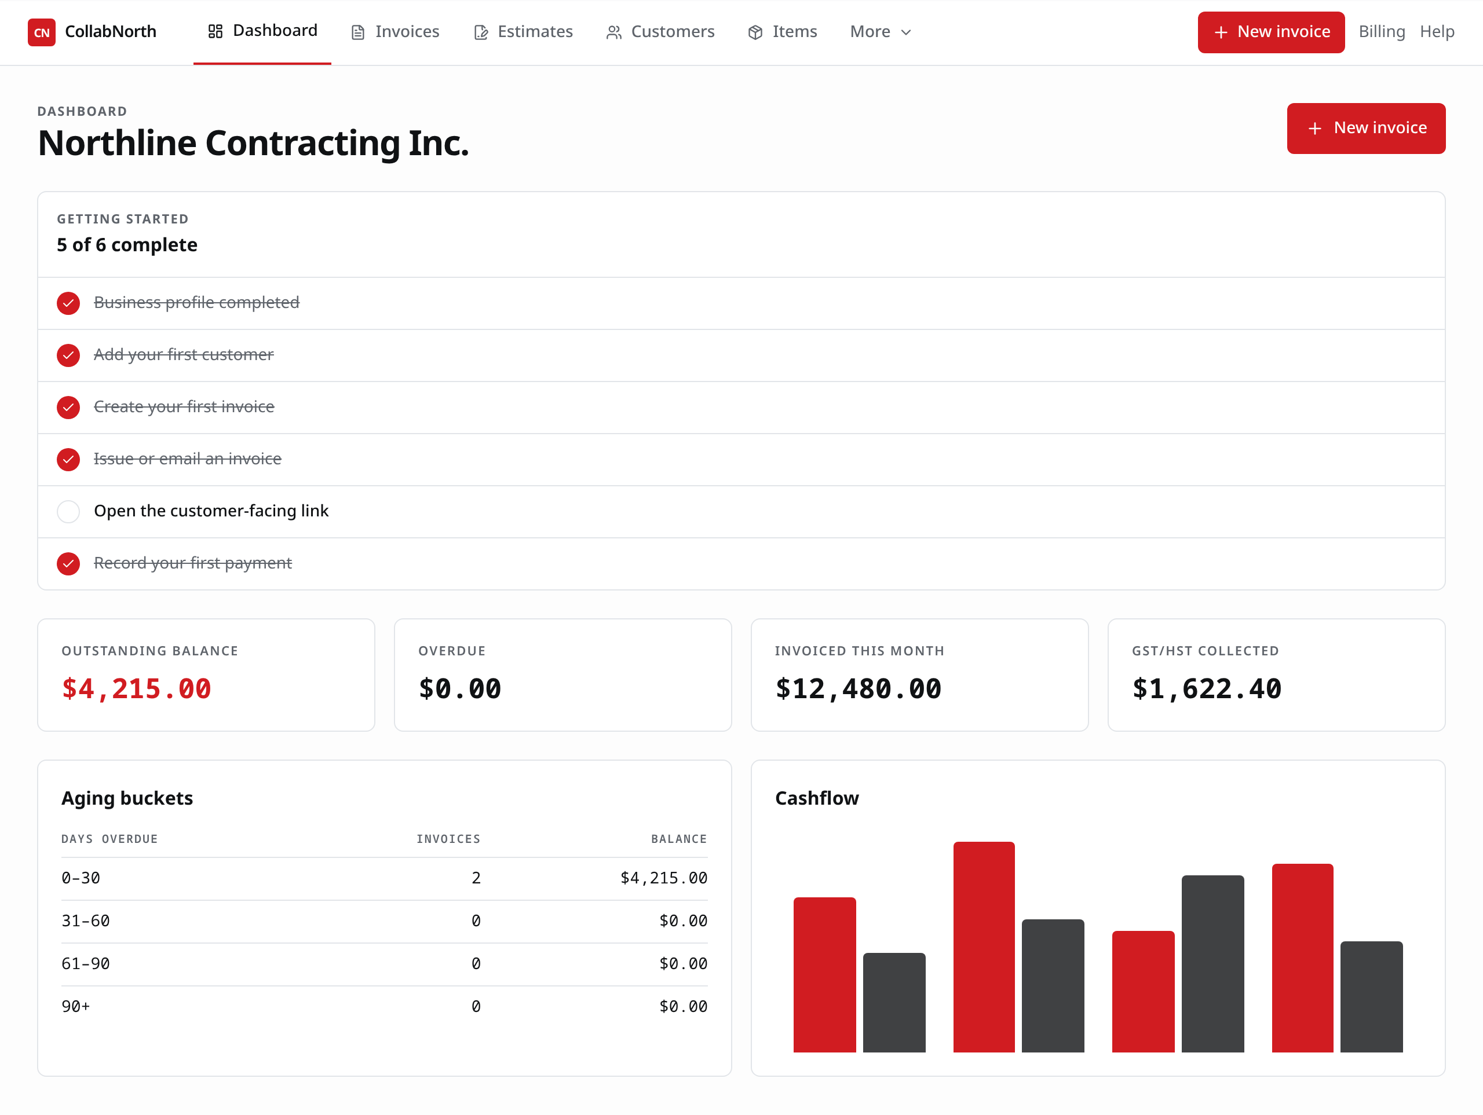
Task: Click the CN CollabNorth logo icon
Action: [42, 32]
